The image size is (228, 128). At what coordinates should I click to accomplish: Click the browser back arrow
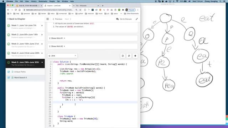pyautogui.click(x=8, y=10)
